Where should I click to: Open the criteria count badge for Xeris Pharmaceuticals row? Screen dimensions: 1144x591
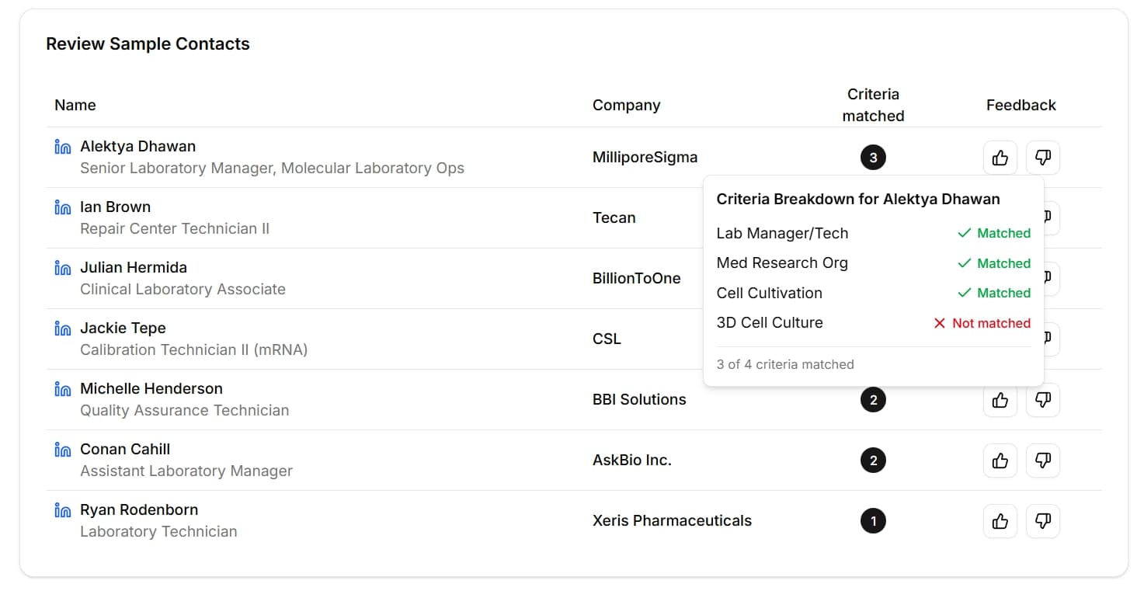pos(873,520)
